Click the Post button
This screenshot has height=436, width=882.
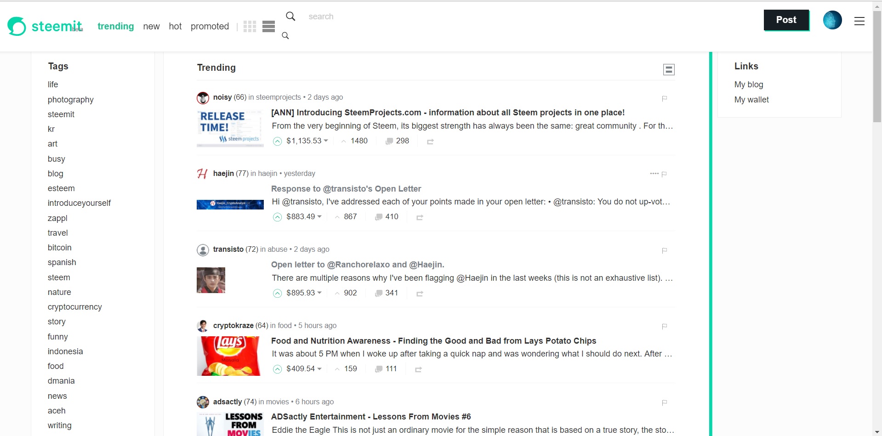click(x=786, y=20)
